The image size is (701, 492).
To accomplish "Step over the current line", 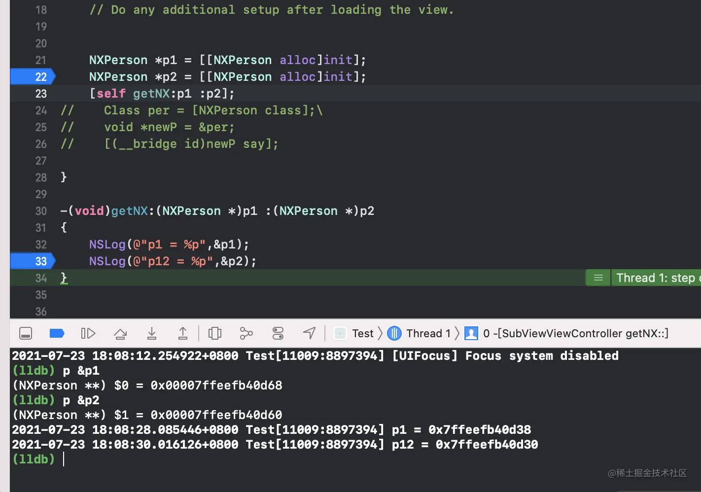I will point(120,334).
